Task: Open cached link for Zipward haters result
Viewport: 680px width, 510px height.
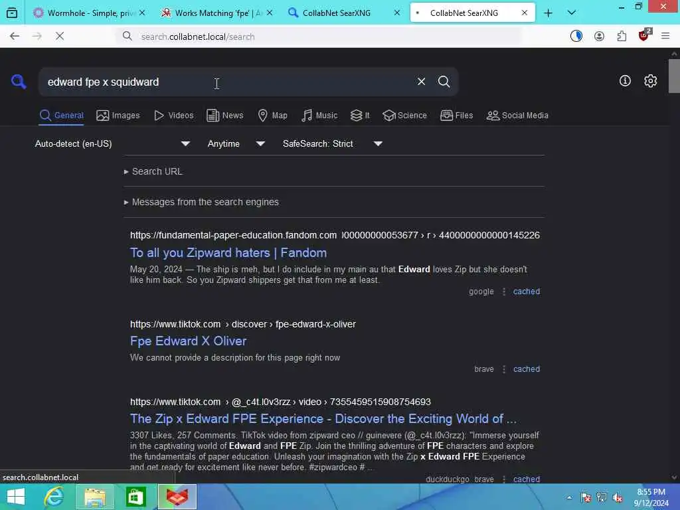Action: [527, 292]
